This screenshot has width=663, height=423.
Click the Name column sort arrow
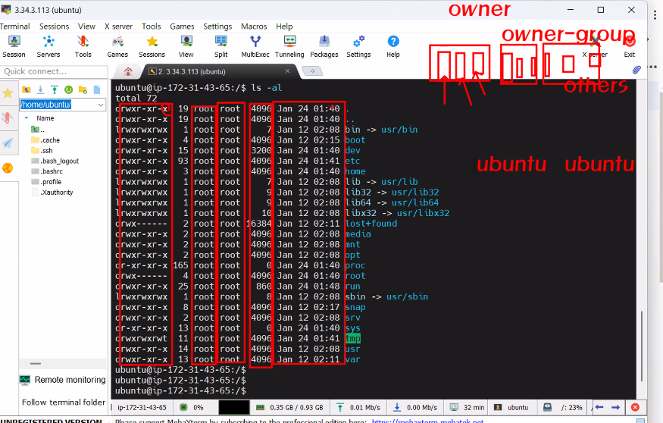click(27, 118)
